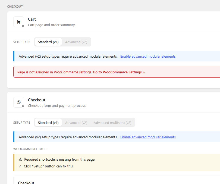Select Advanced (v2) for Checkout setup type
This screenshot has width=220, height=184.
(76, 123)
